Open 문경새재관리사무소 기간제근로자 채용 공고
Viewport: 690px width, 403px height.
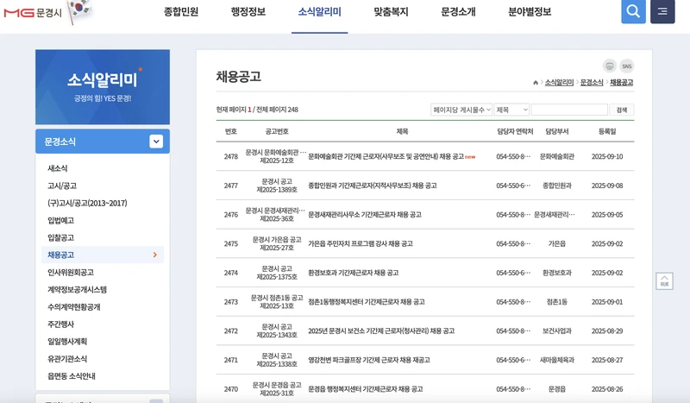point(365,215)
